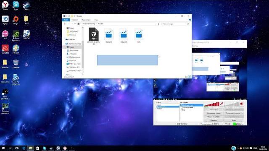Image resolution: width=269 pixels, height=151 pixels.
Task: Select the Fallout 4 desktop shortcut
Action: tap(16, 49)
